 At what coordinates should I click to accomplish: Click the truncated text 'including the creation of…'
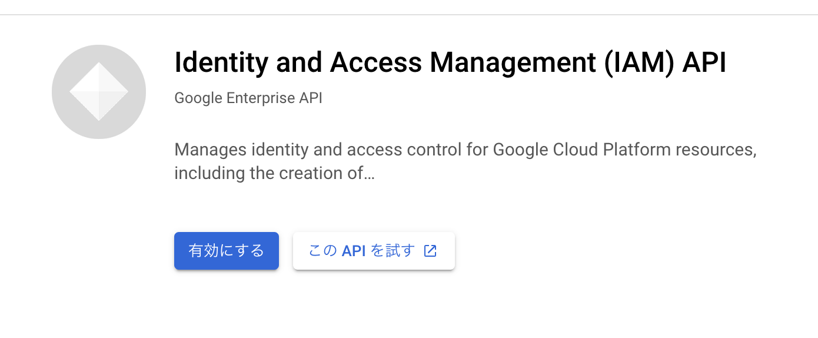click(x=274, y=174)
